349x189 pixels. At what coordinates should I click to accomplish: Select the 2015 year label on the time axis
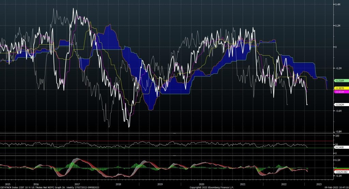click(7, 184)
